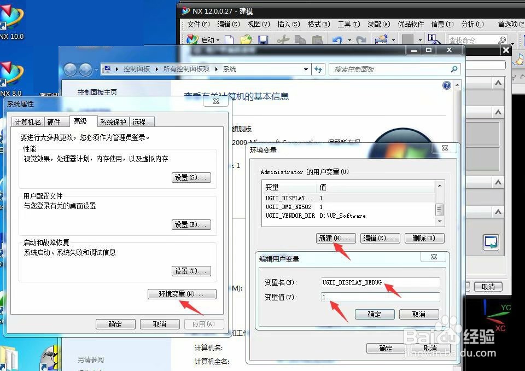
Task: Expand the Undo history dropdown arrow in NX
Action: [x=349, y=40]
